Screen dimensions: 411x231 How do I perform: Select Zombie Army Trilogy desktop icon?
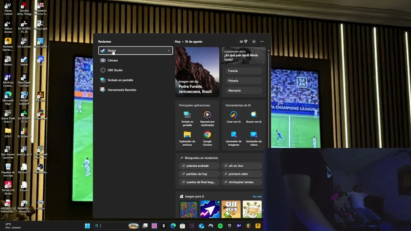pyautogui.click(x=24, y=9)
